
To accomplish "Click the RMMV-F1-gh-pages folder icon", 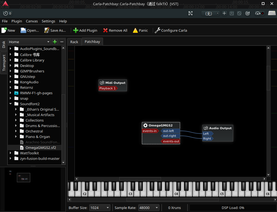I will (x=16, y=93).
